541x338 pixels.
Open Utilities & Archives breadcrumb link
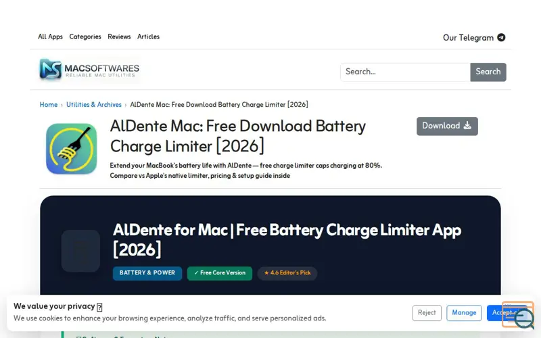(x=94, y=105)
